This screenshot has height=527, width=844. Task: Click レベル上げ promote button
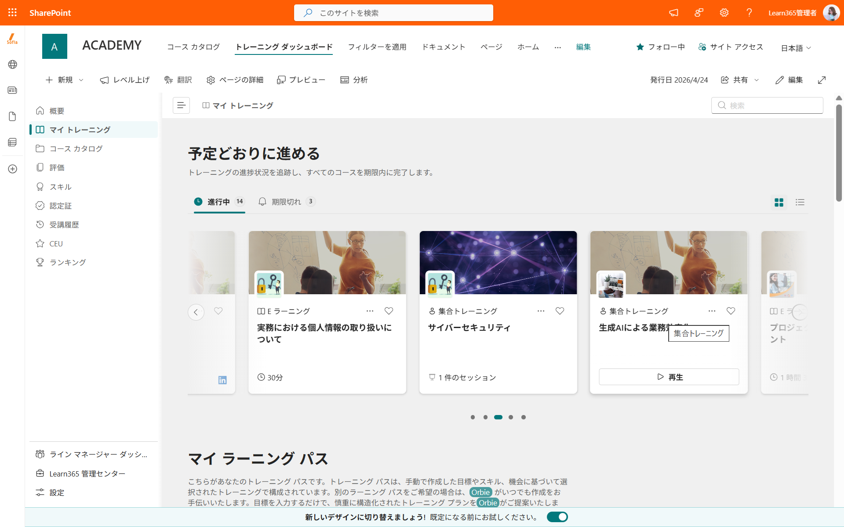[125, 80]
